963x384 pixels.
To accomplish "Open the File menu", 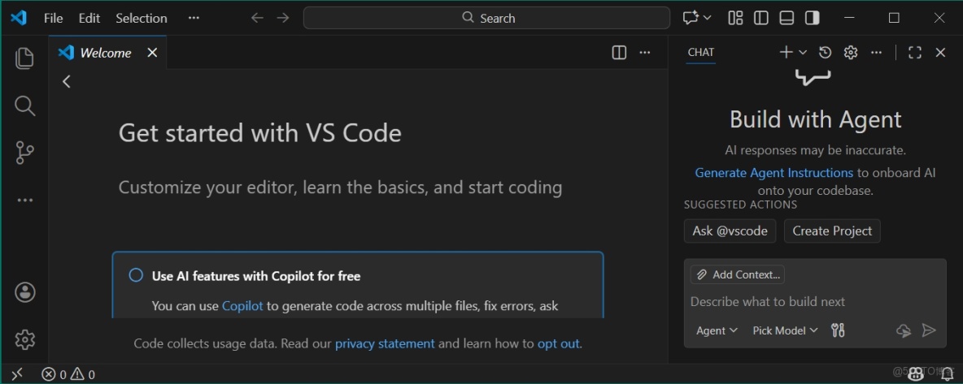I will pos(54,18).
